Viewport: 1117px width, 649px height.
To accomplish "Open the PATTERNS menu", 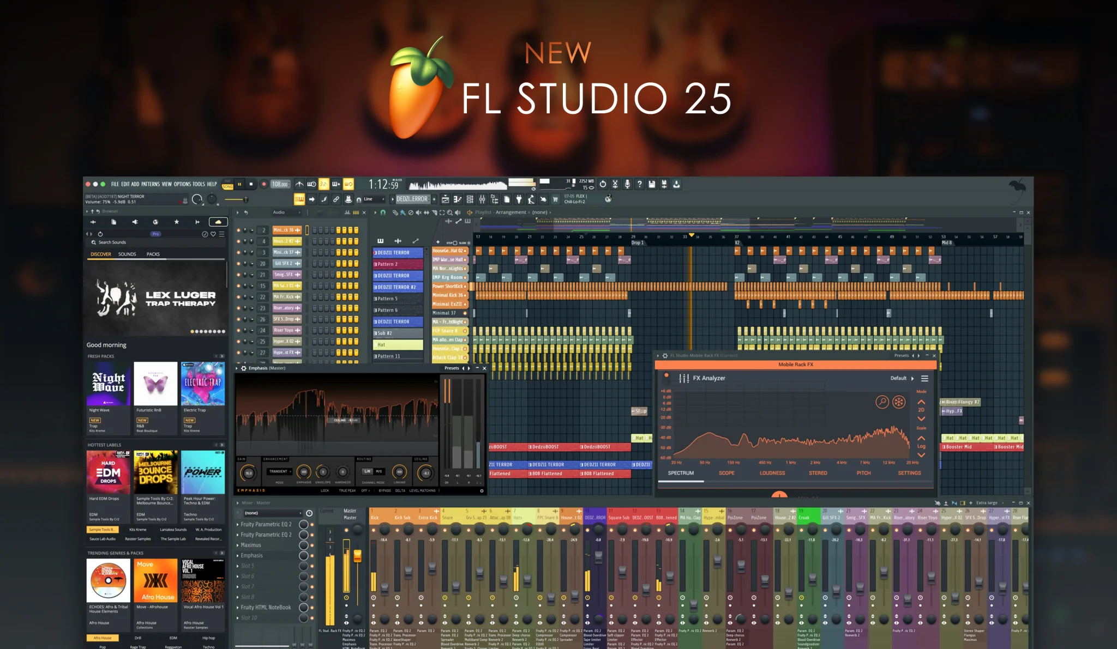I will coord(151,184).
